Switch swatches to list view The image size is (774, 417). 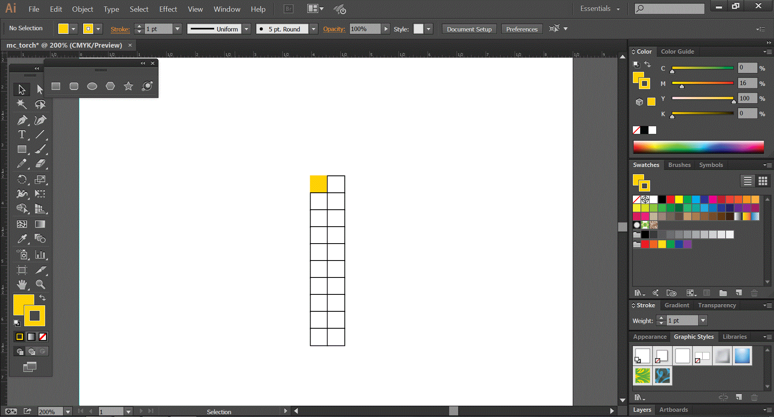pos(747,181)
